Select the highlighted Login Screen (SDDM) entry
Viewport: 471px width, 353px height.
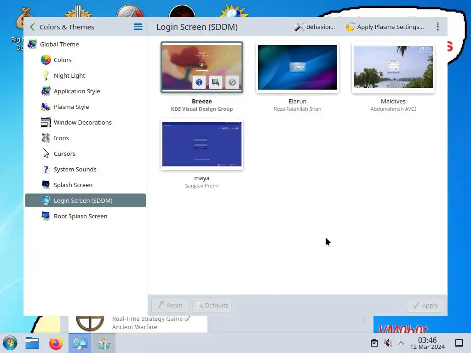(x=85, y=200)
